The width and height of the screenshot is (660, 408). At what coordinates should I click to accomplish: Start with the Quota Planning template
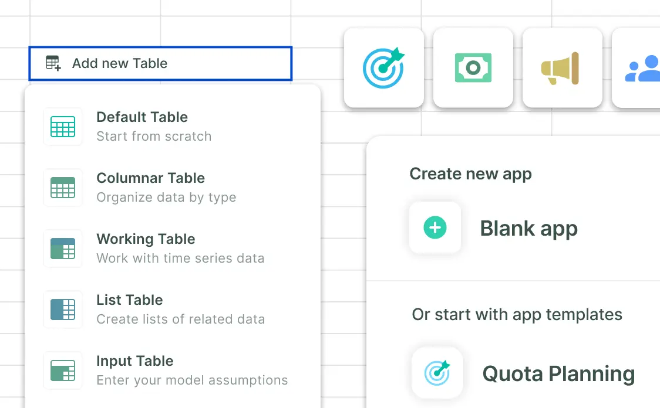(x=558, y=373)
